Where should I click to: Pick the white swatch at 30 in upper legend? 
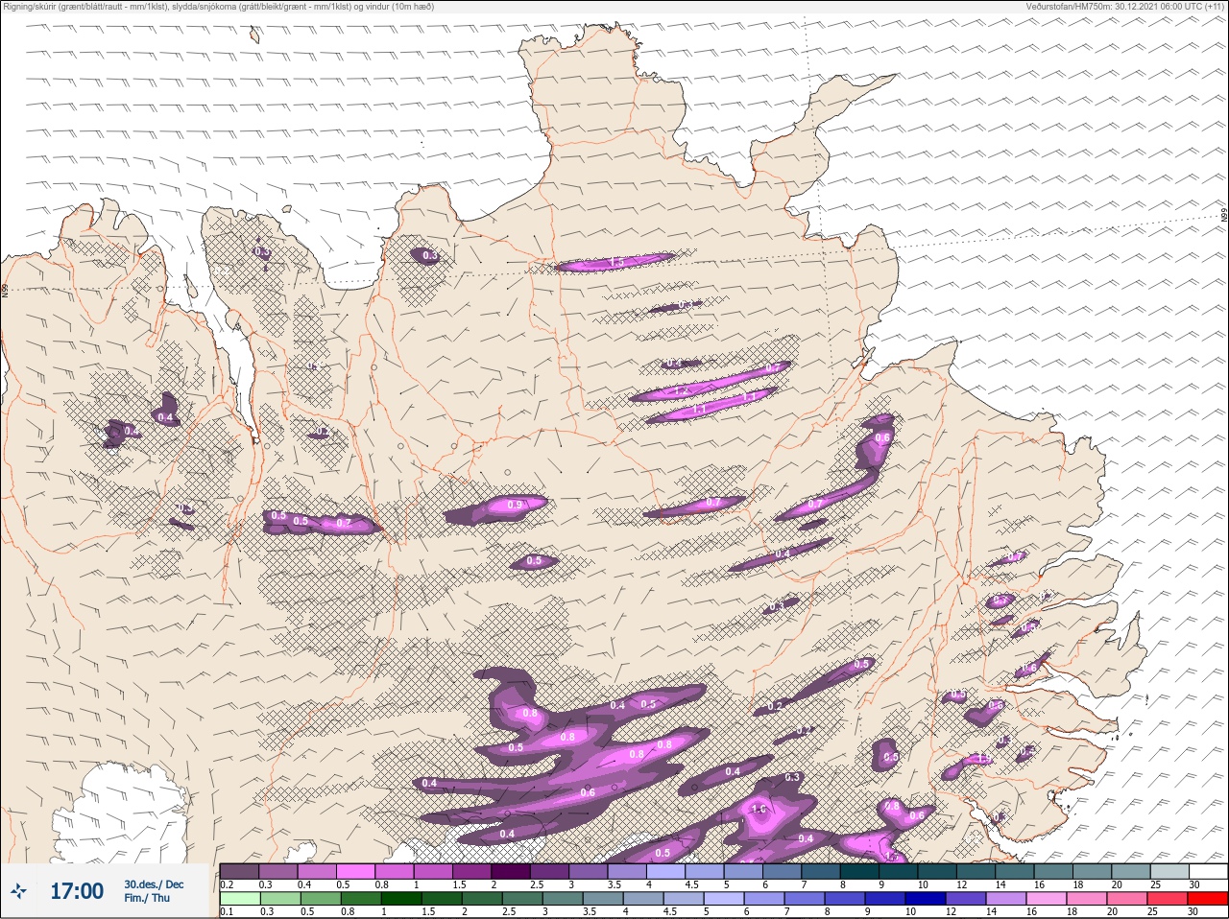tap(1208, 871)
